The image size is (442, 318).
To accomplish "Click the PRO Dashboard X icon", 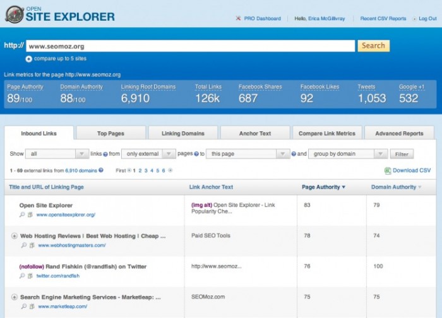I will tap(238, 18).
